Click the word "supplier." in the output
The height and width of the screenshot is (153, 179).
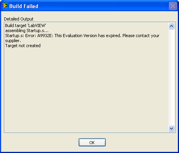(13, 41)
